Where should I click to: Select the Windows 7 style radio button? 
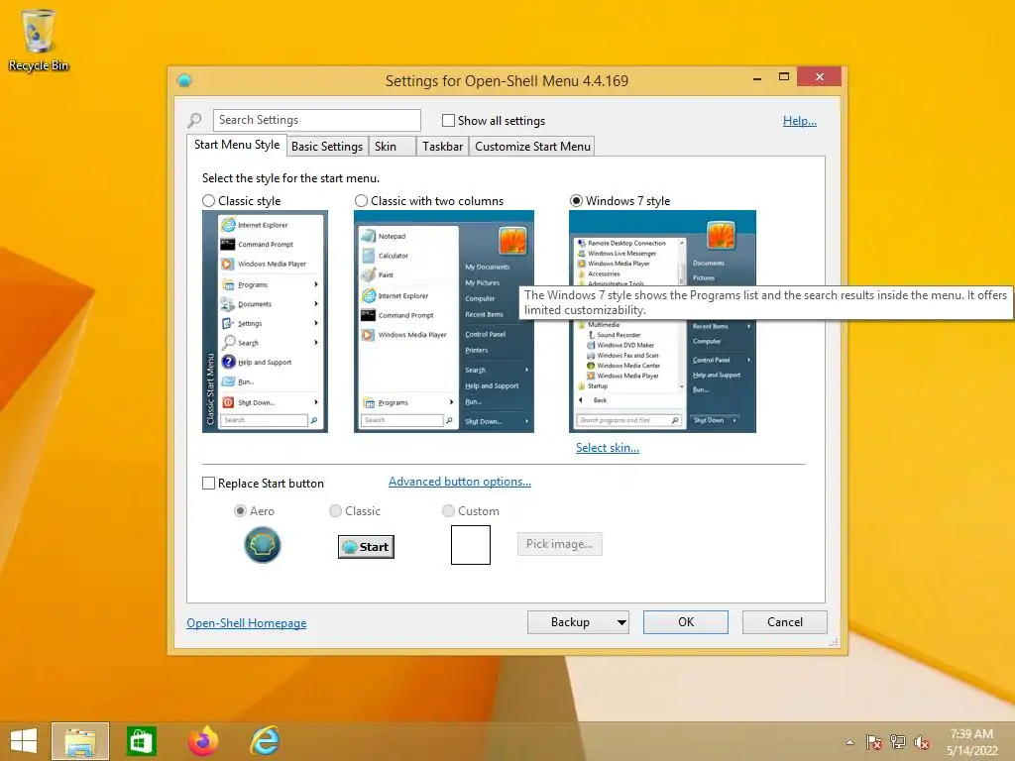576,201
